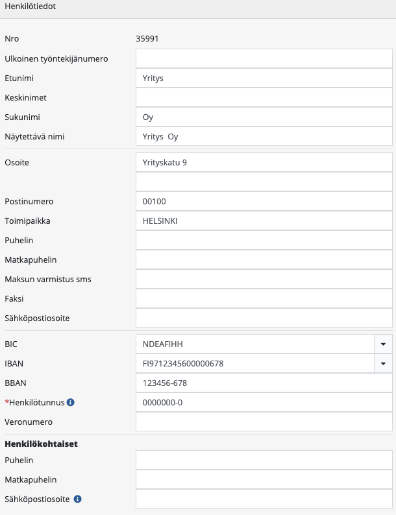
Task: Click the Henkilötunnus field with 0000000-0
Action: click(264, 402)
